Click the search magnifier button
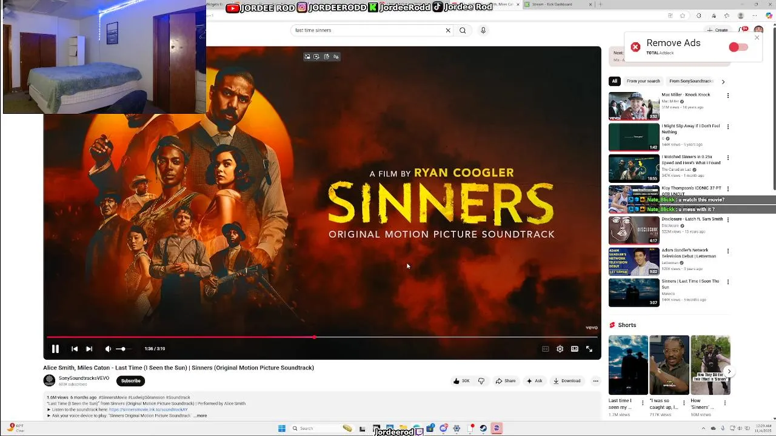 pyautogui.click(x=463, y=30)
